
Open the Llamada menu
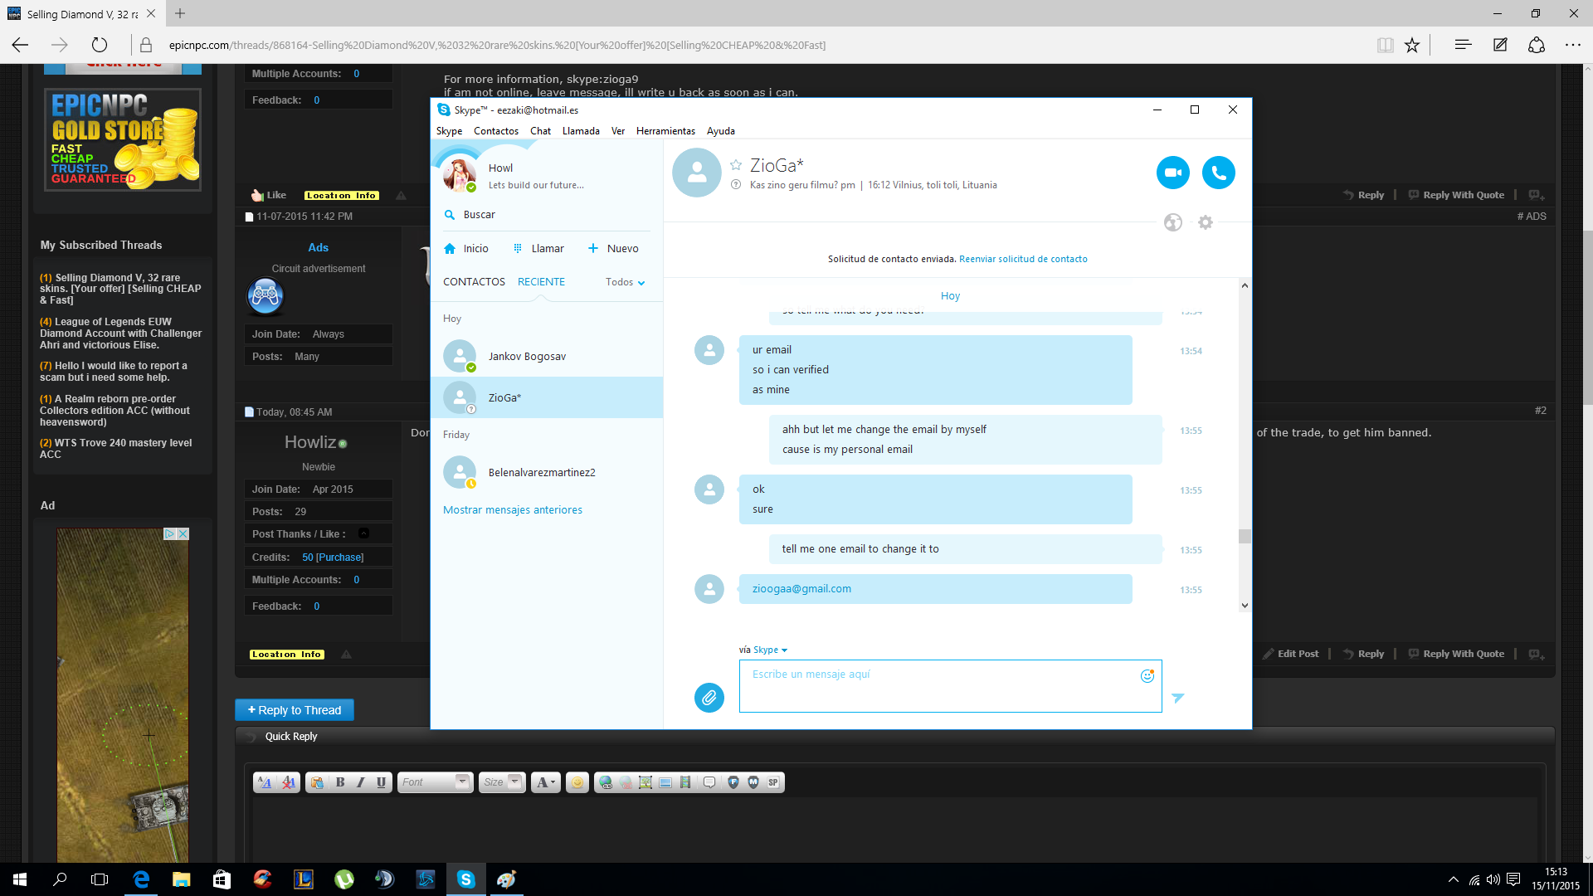tap(581, 131)
